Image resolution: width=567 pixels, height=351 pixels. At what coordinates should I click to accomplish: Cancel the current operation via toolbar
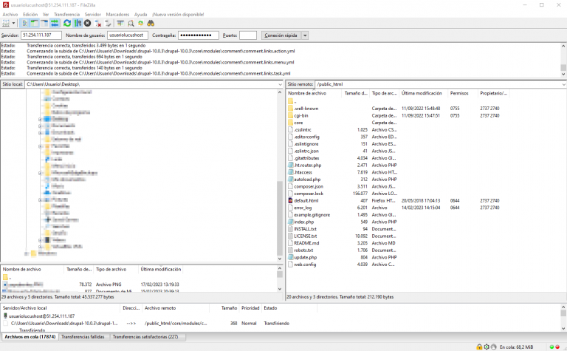[88, 24]
